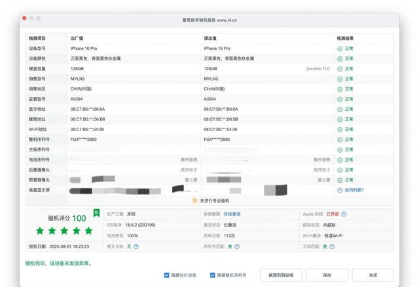Click the green check icon in 蓝牙地址 row
The width and height of the screenshot is (419, 287).
tap(340, 109)
